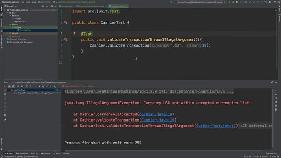Click scroll up arrow in console gutter
The width and height of the screenshot is (281, 158).
[x=276, y=91]
